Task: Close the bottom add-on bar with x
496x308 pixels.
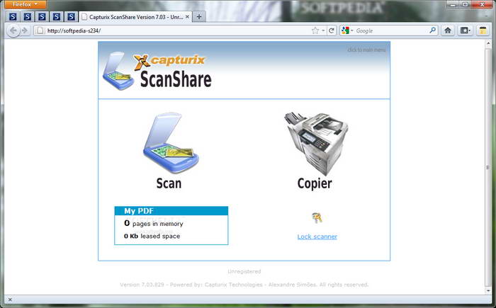Action: tap(10, 300)
